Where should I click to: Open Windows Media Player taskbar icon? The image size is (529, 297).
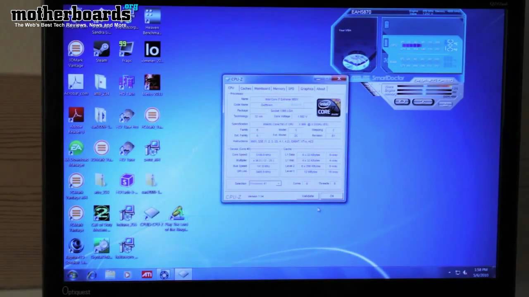(128, 275)
